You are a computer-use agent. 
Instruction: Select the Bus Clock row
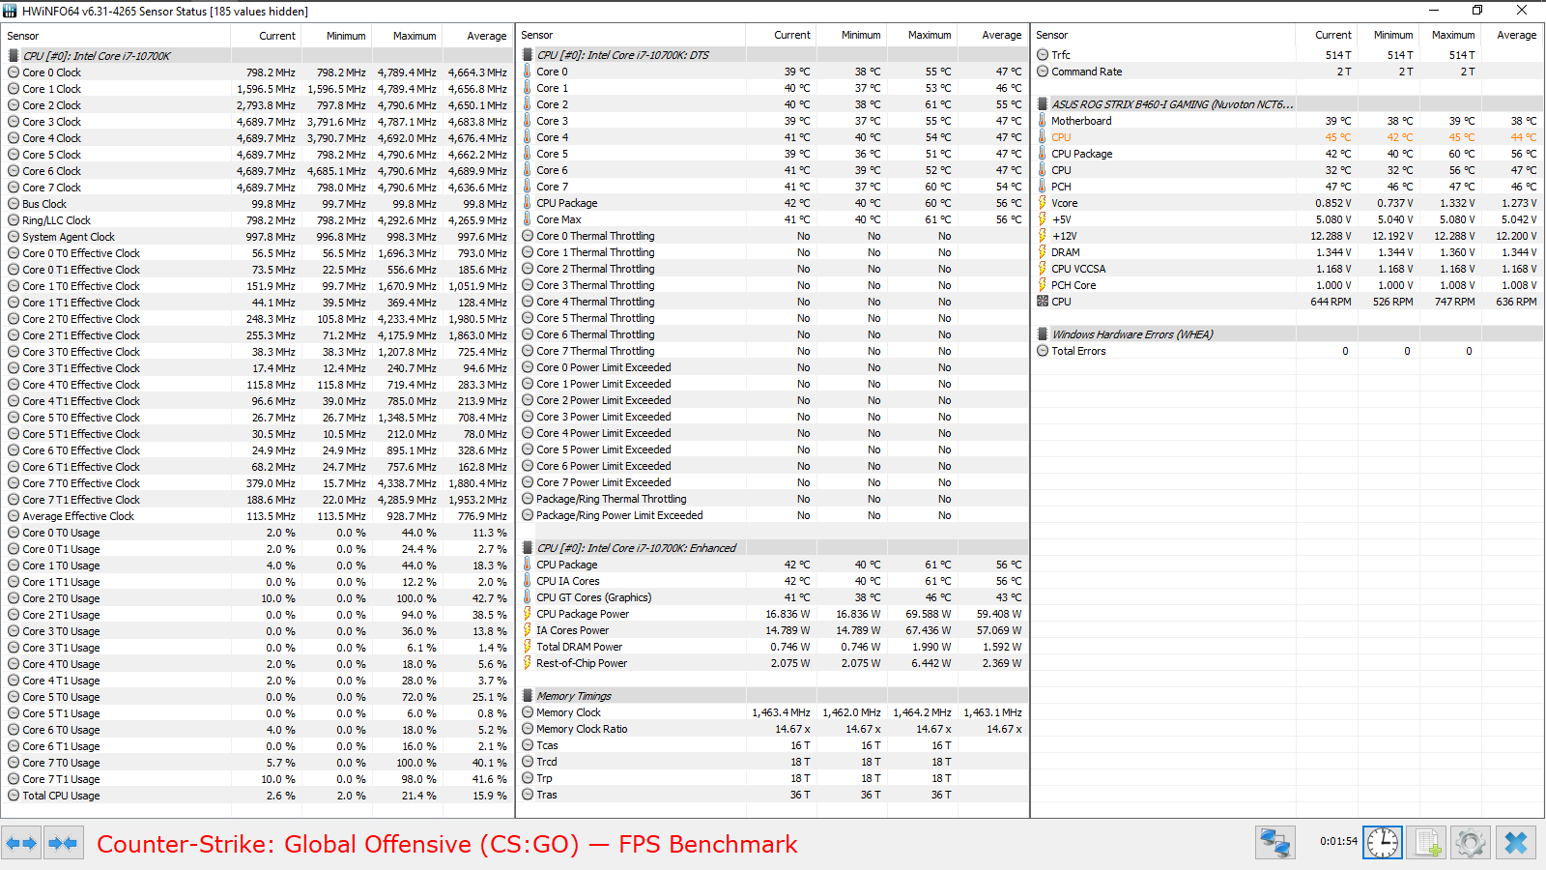258,204
